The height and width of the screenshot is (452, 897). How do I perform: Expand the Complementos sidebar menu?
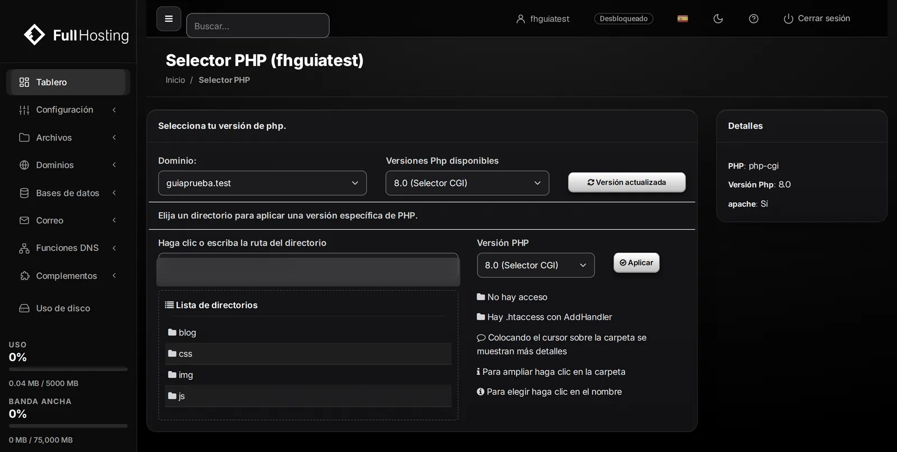tap(68, 276)
